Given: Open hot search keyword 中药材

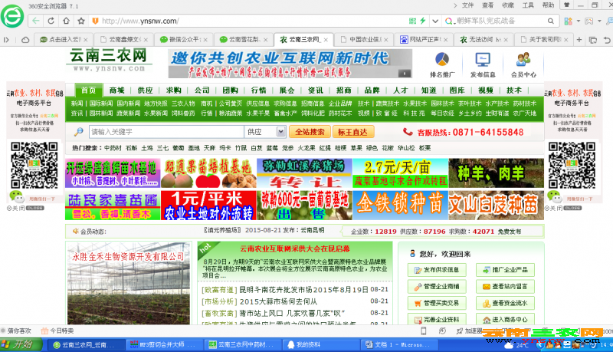Looking at the screenshot, I should 113,148.
